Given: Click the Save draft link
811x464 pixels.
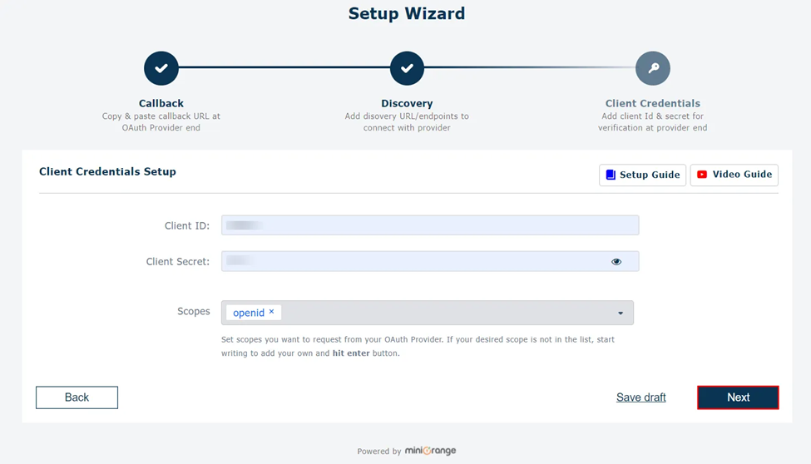Looking at the screenshot, I should [x=640, y=397].
